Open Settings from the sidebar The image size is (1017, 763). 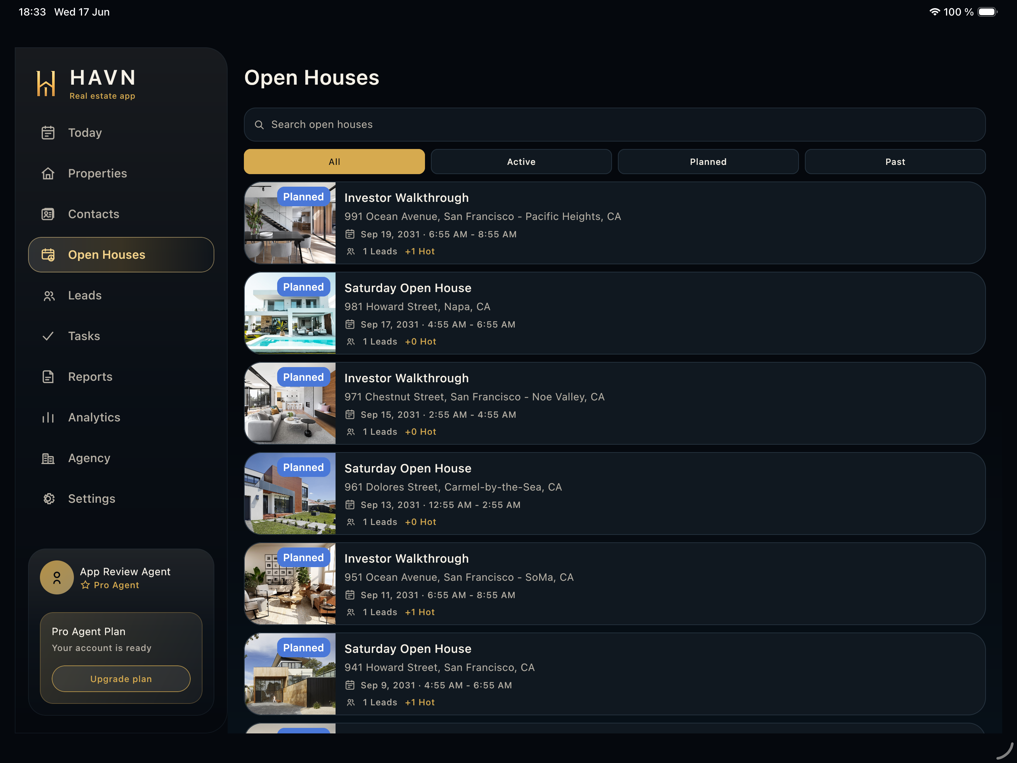(121, 499)
